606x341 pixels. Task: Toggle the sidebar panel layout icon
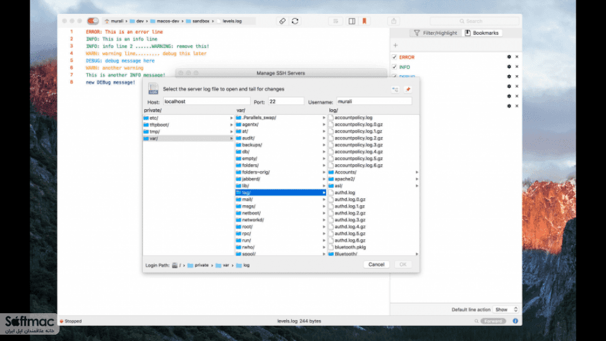(352, 21)
